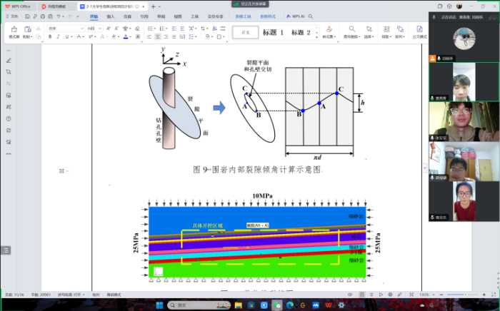Click the font color red A swatch
This screenshot has width=500, height=311.
125,36
